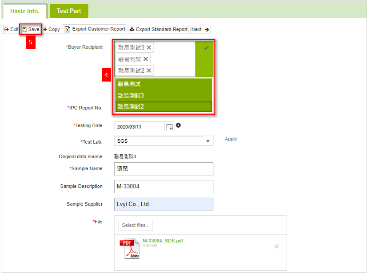367x273 pixels.
Task: Select 融易測試2 in dropdown list
Action: pos(164,107)
